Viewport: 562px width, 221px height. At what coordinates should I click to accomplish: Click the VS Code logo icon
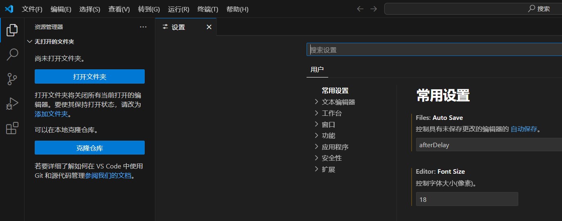click(9, 9)
